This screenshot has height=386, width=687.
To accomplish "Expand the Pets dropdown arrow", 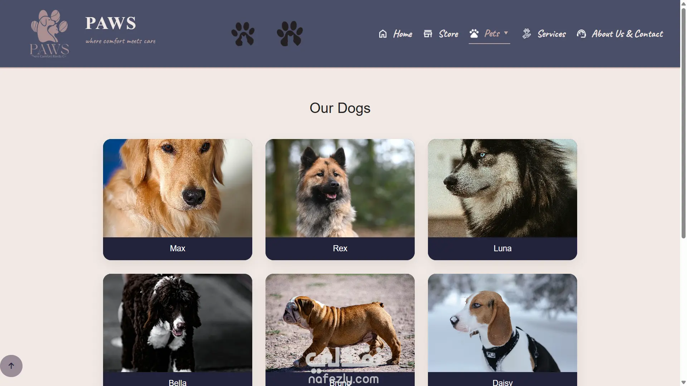I will coord(506,33).
